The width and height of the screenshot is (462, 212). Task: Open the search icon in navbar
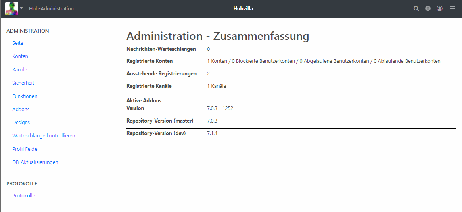[x=416, y=8]
